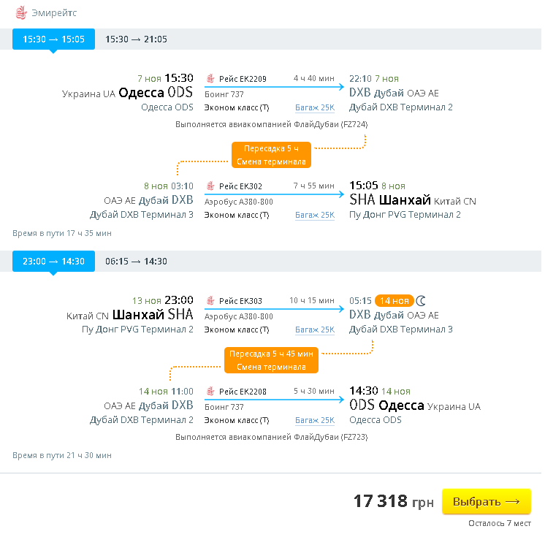The height and width of the screenshot is (537, 545).
Task: Select the 23:00 → 14:30 return tab
Action: pyautogui.click(x=53, y=262)
